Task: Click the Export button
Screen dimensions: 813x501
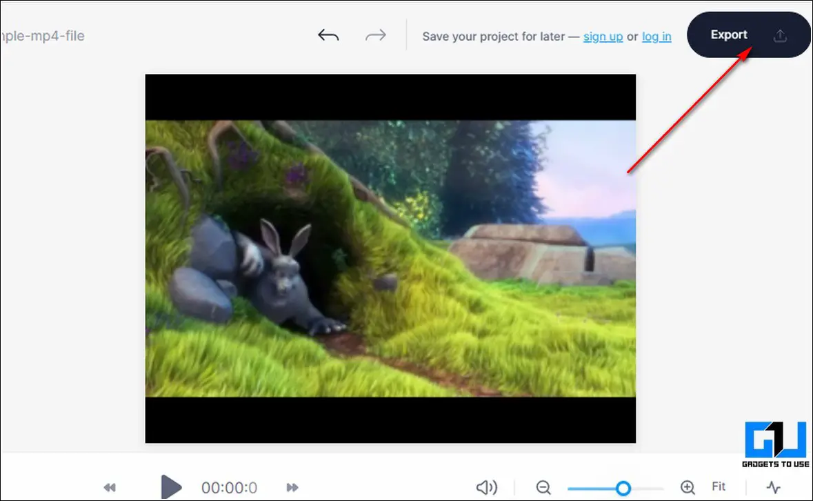Action: [x=749, y=35]
